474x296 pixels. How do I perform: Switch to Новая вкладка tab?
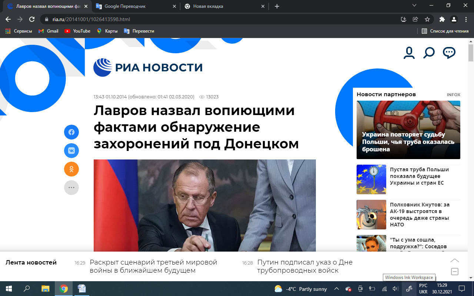click(224, 6)
